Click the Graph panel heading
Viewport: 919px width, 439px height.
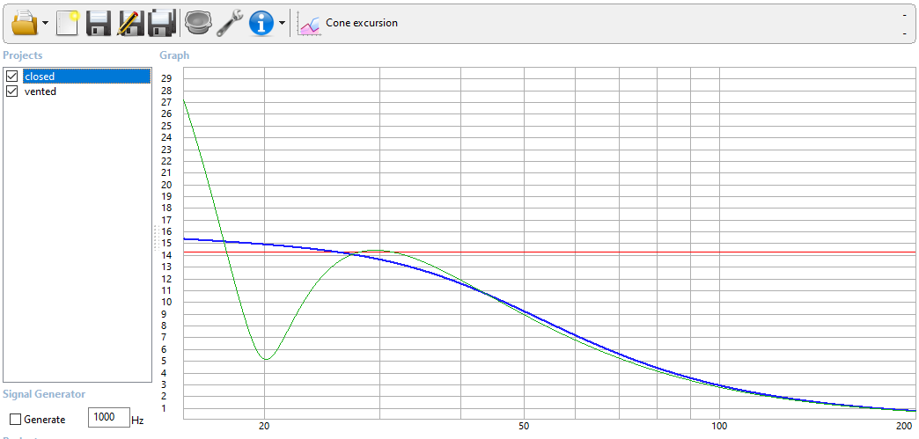(x=174, y=55)
